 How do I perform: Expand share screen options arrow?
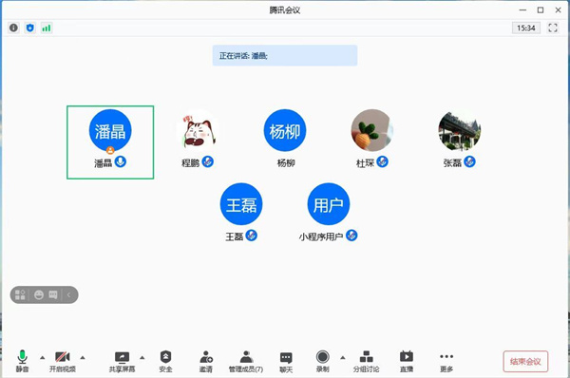click(142, 358)
